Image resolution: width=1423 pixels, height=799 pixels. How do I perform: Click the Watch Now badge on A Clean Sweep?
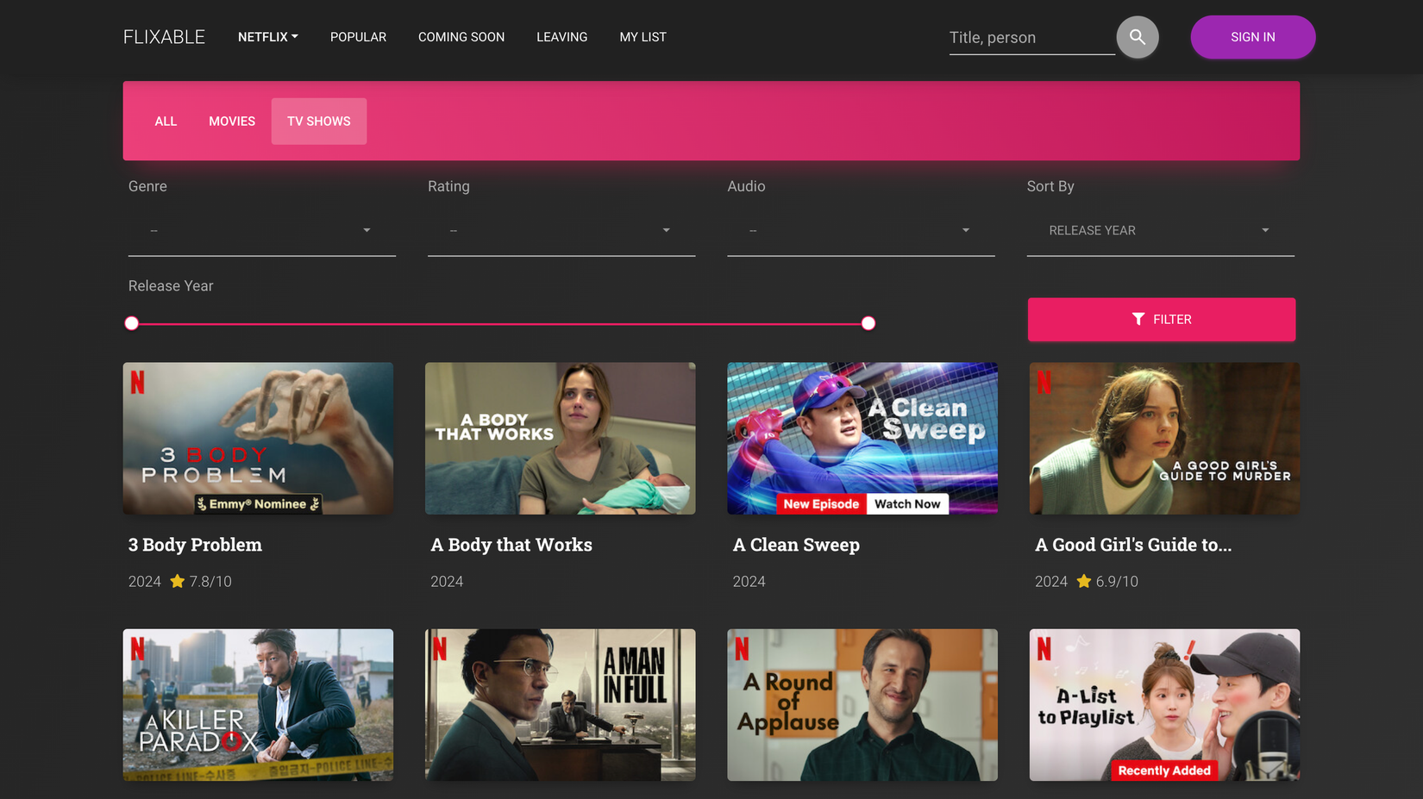point(907,504)
